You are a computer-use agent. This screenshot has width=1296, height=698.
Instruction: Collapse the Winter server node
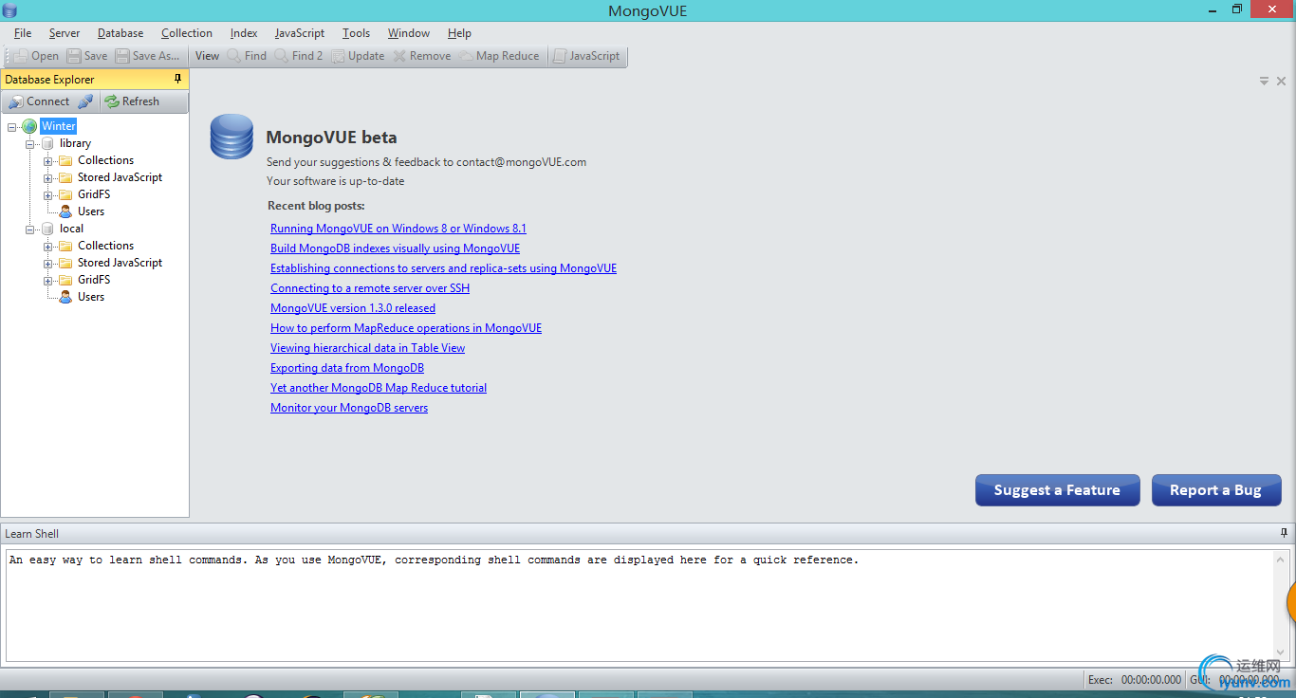click(12, 126)
